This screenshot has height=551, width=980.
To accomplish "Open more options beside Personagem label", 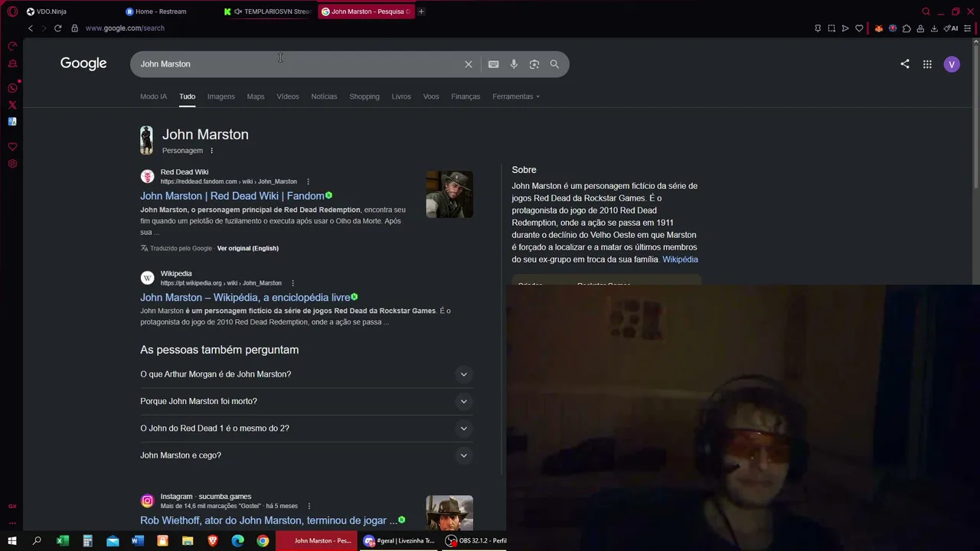I will tap(212, 151).
